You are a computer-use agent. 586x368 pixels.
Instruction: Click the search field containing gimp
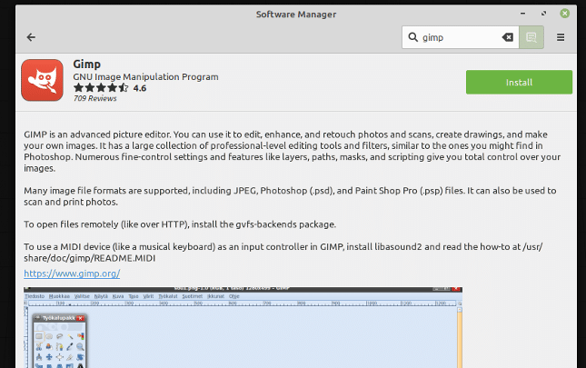pos(461,37)
